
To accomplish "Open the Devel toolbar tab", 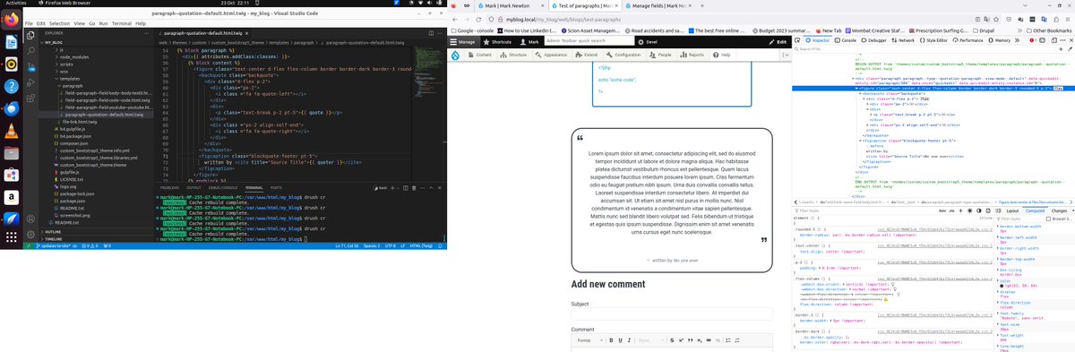I will click(648, 41).
